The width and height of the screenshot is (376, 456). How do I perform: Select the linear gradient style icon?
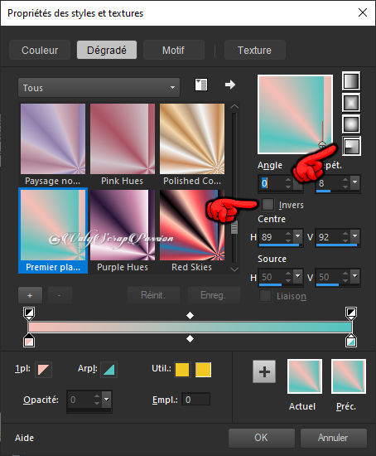coord(351,81)
